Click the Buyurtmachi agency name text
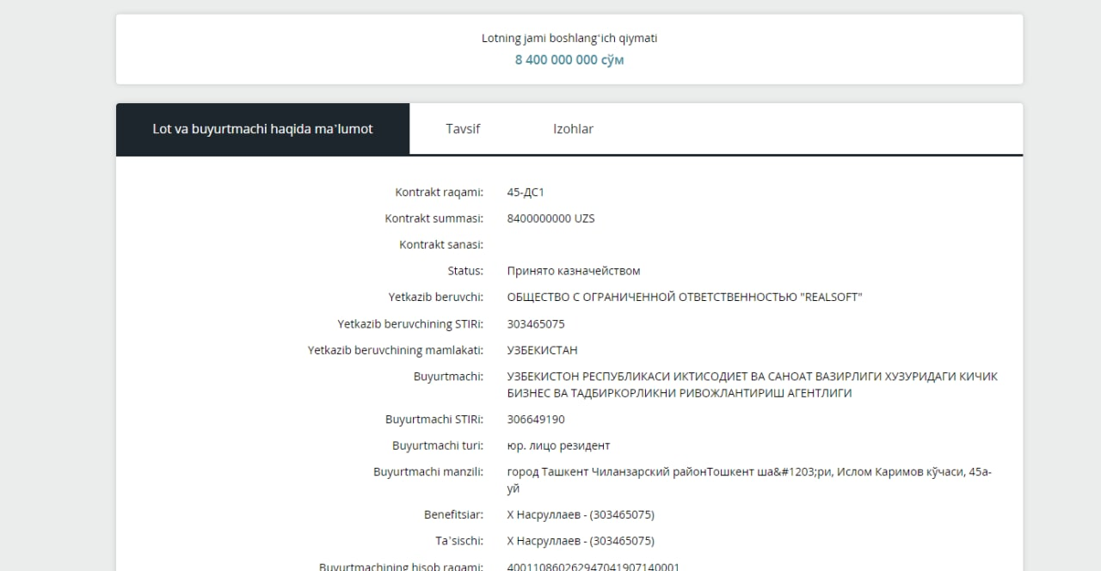Screen dimensions: 1101x571 pos(752,384)
